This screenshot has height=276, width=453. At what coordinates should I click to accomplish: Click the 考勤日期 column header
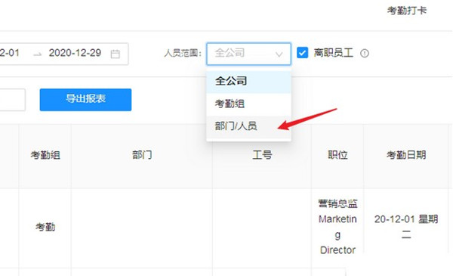(406, 156)
